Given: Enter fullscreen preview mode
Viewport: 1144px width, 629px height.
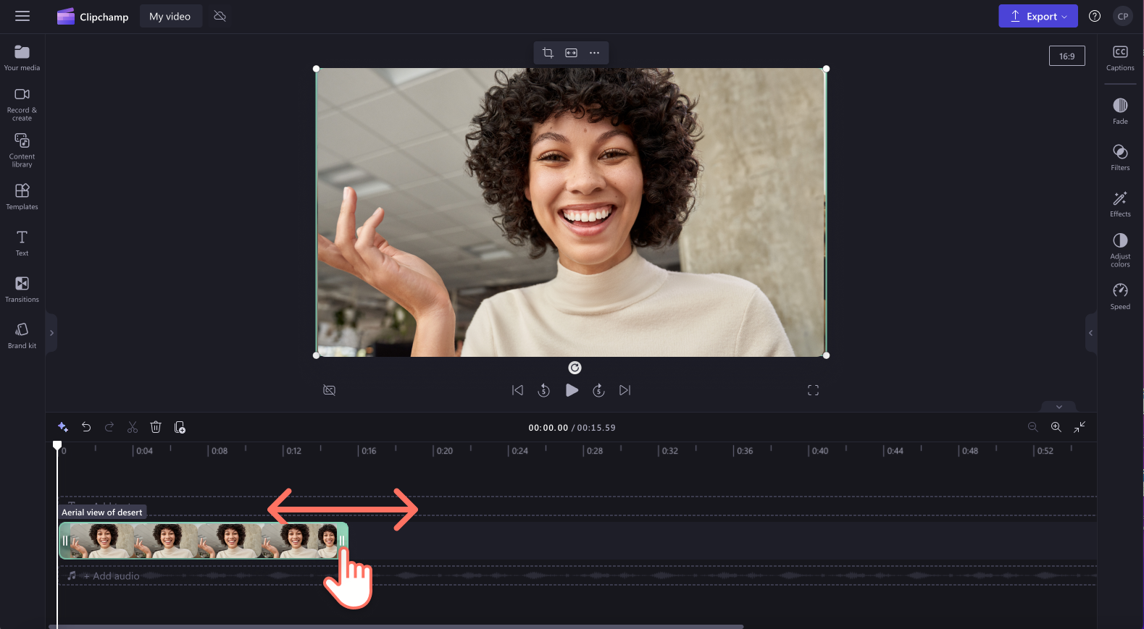Looking at the screenshot, I should 813,390.
